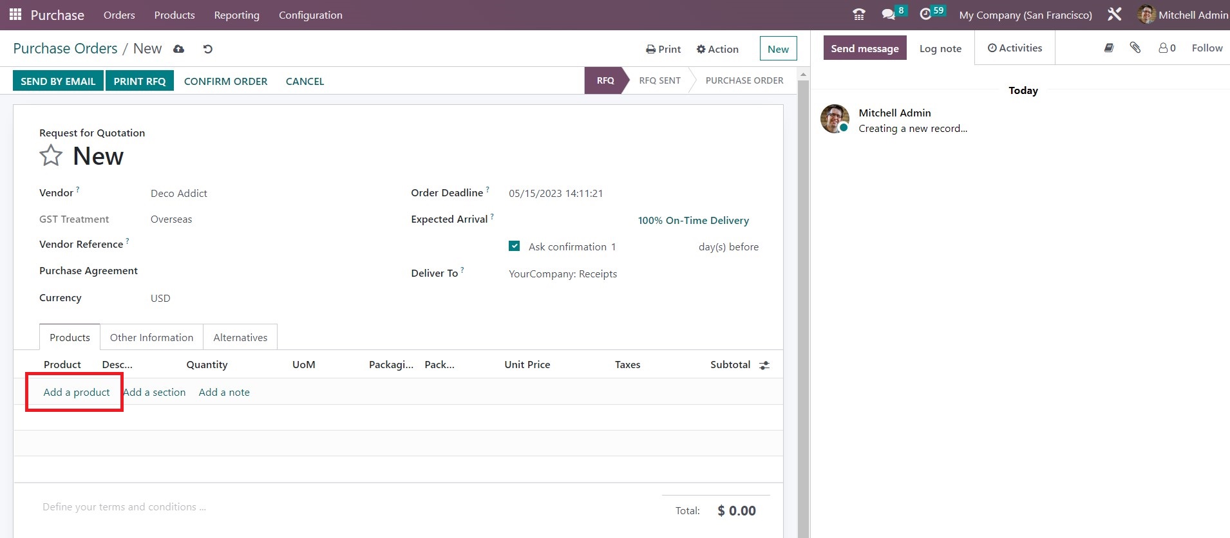The image size is (1230, 538).
Task: Click the Unit Price column header
Action: [x=527, y=364]
